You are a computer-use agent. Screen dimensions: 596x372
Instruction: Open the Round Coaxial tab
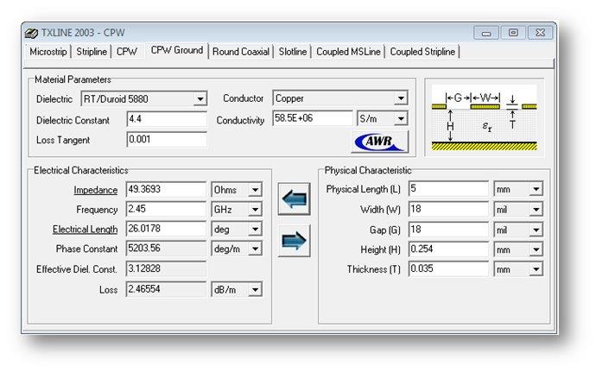point(242,52)
